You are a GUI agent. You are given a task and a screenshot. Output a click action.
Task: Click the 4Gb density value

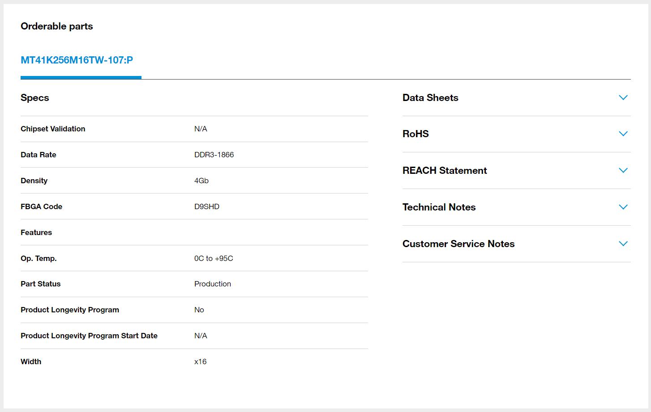[201, 181]
